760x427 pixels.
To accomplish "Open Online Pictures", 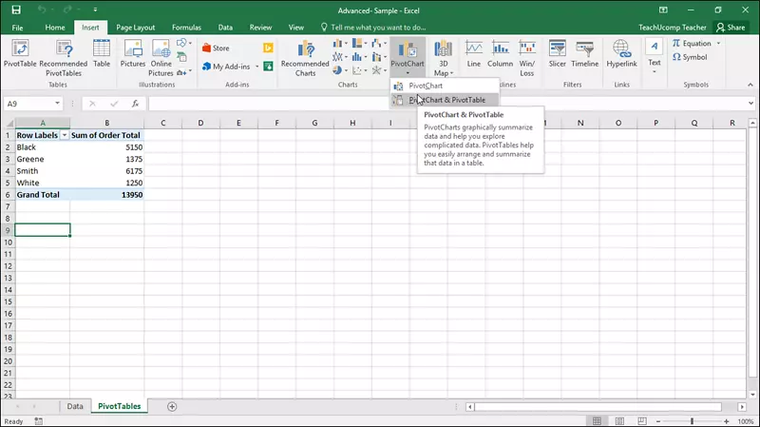I will pyautogui.click(x=161, y=58).
